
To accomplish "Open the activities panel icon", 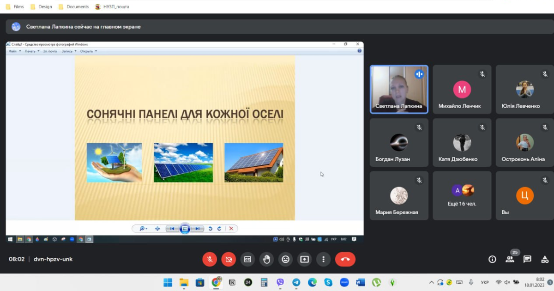I will coord(545,259).
